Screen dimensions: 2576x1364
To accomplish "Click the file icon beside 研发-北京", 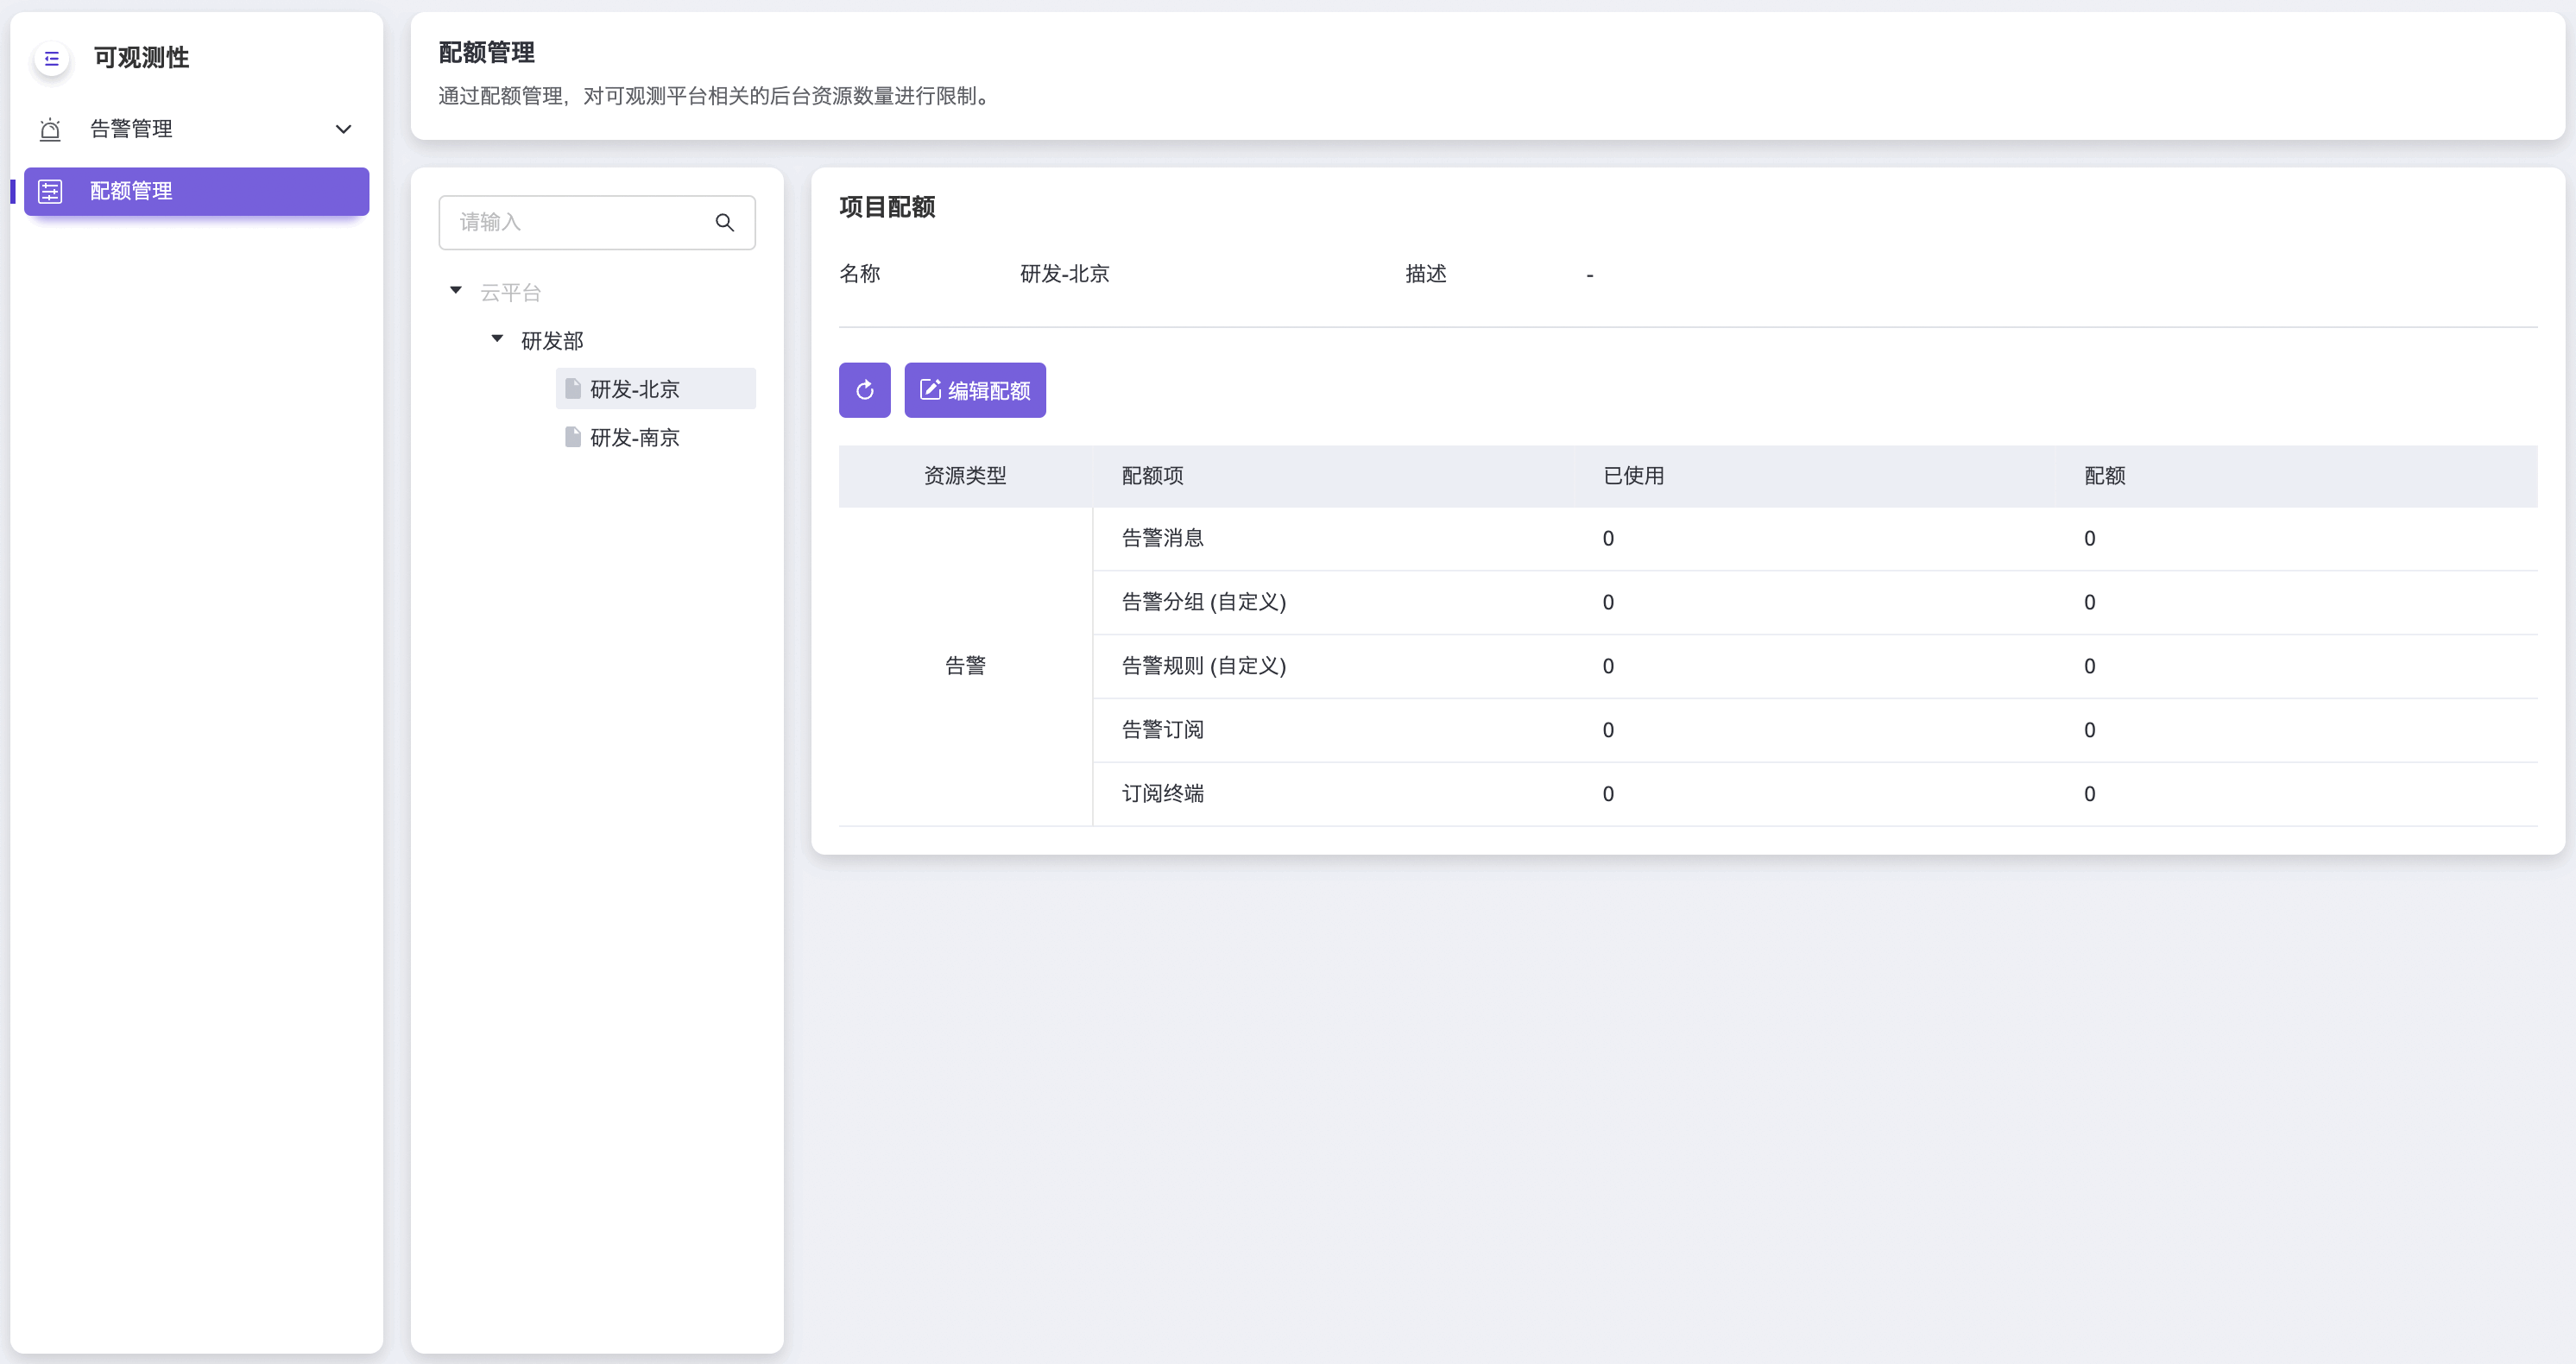I will point(573,389).
